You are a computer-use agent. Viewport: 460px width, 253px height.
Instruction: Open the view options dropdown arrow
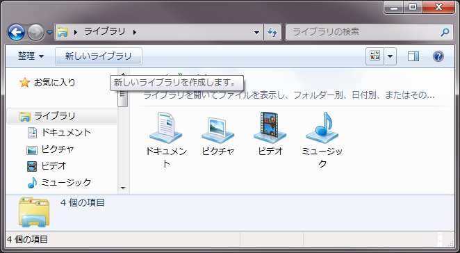tap(391, 56)
